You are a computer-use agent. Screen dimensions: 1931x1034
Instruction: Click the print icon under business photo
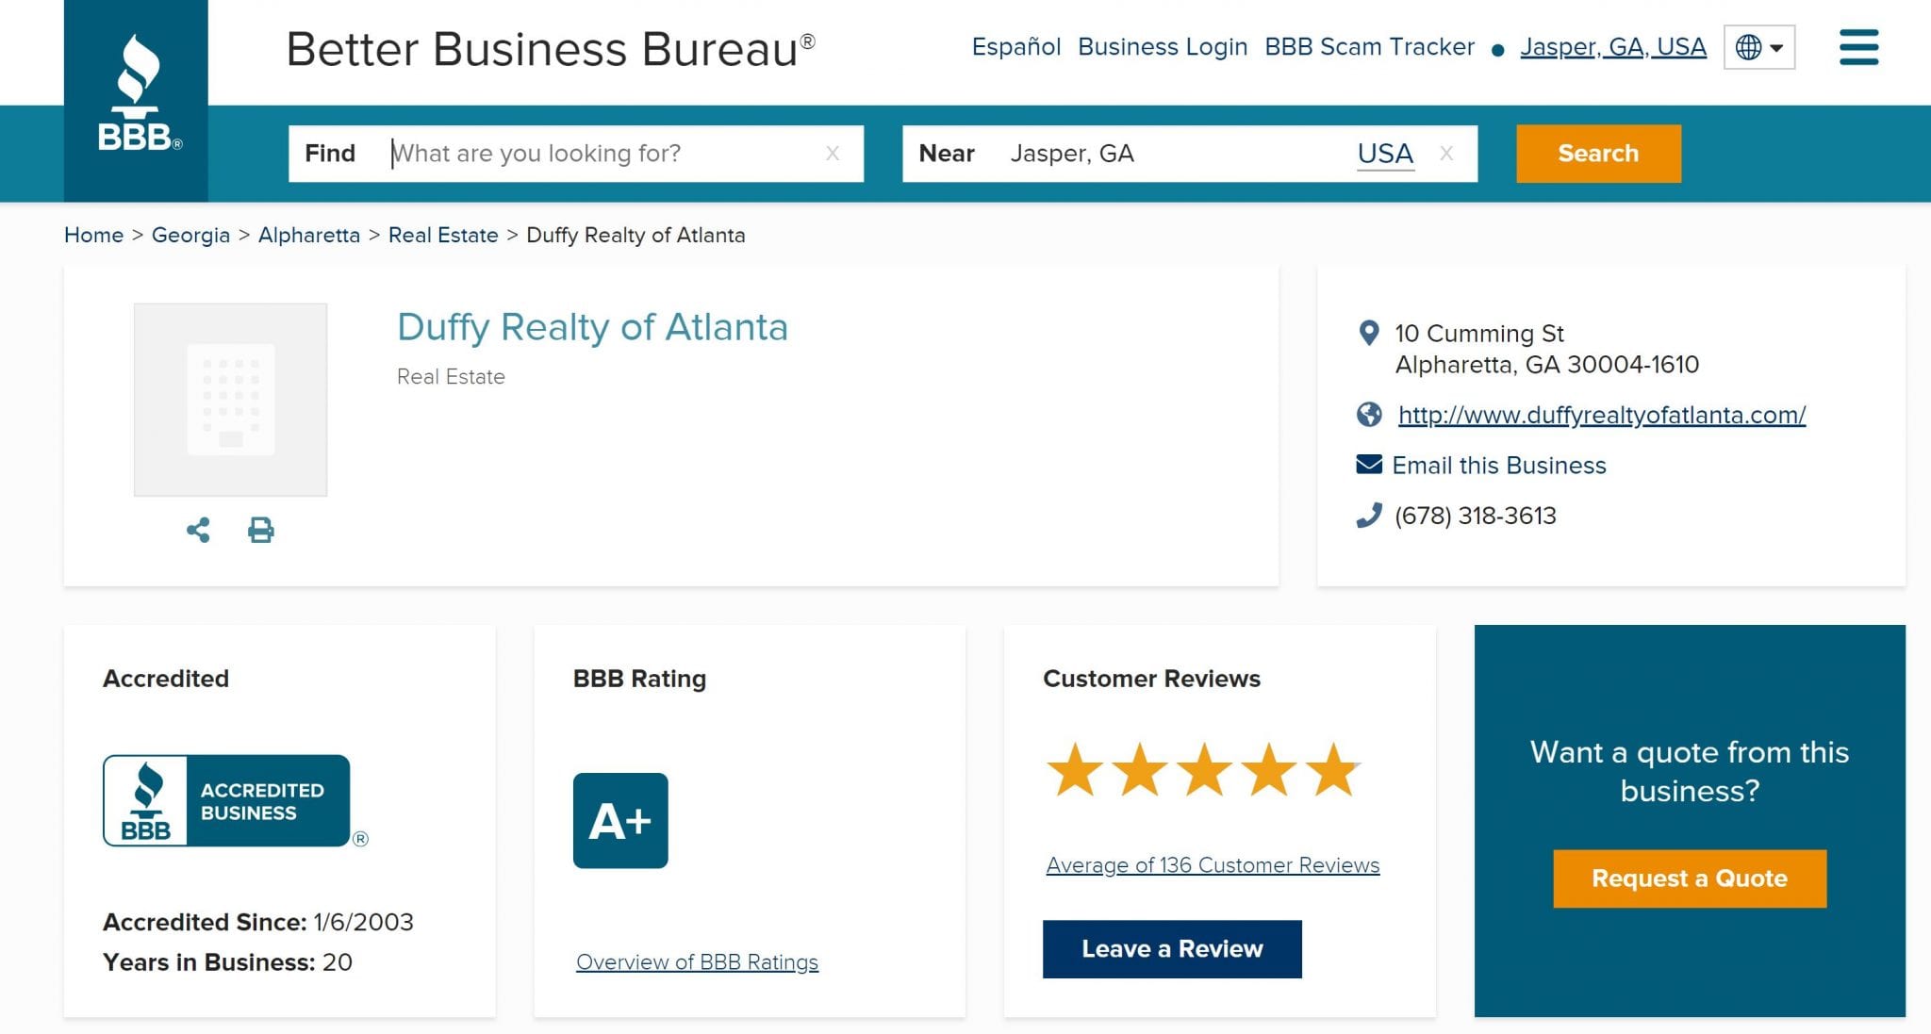(261, 530)
